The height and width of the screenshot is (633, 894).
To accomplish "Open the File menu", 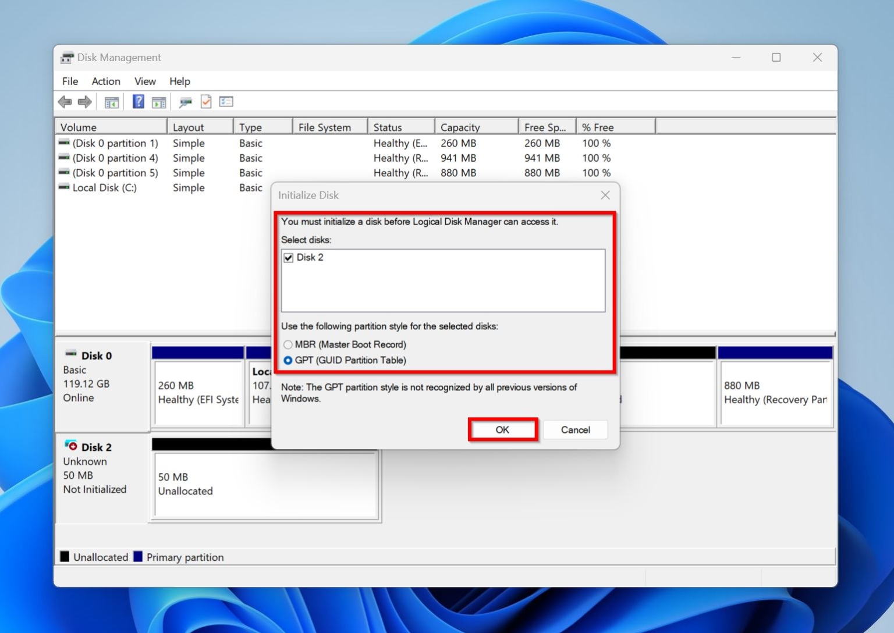I will click(69, 81).
